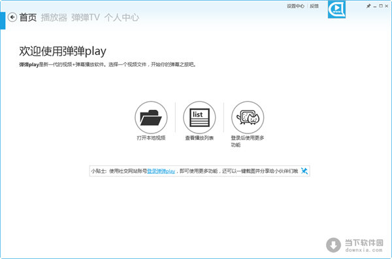This screenshot has height=259, width=392.
Task: Click the 反馈 feedback link
Action: pos(314,6)
